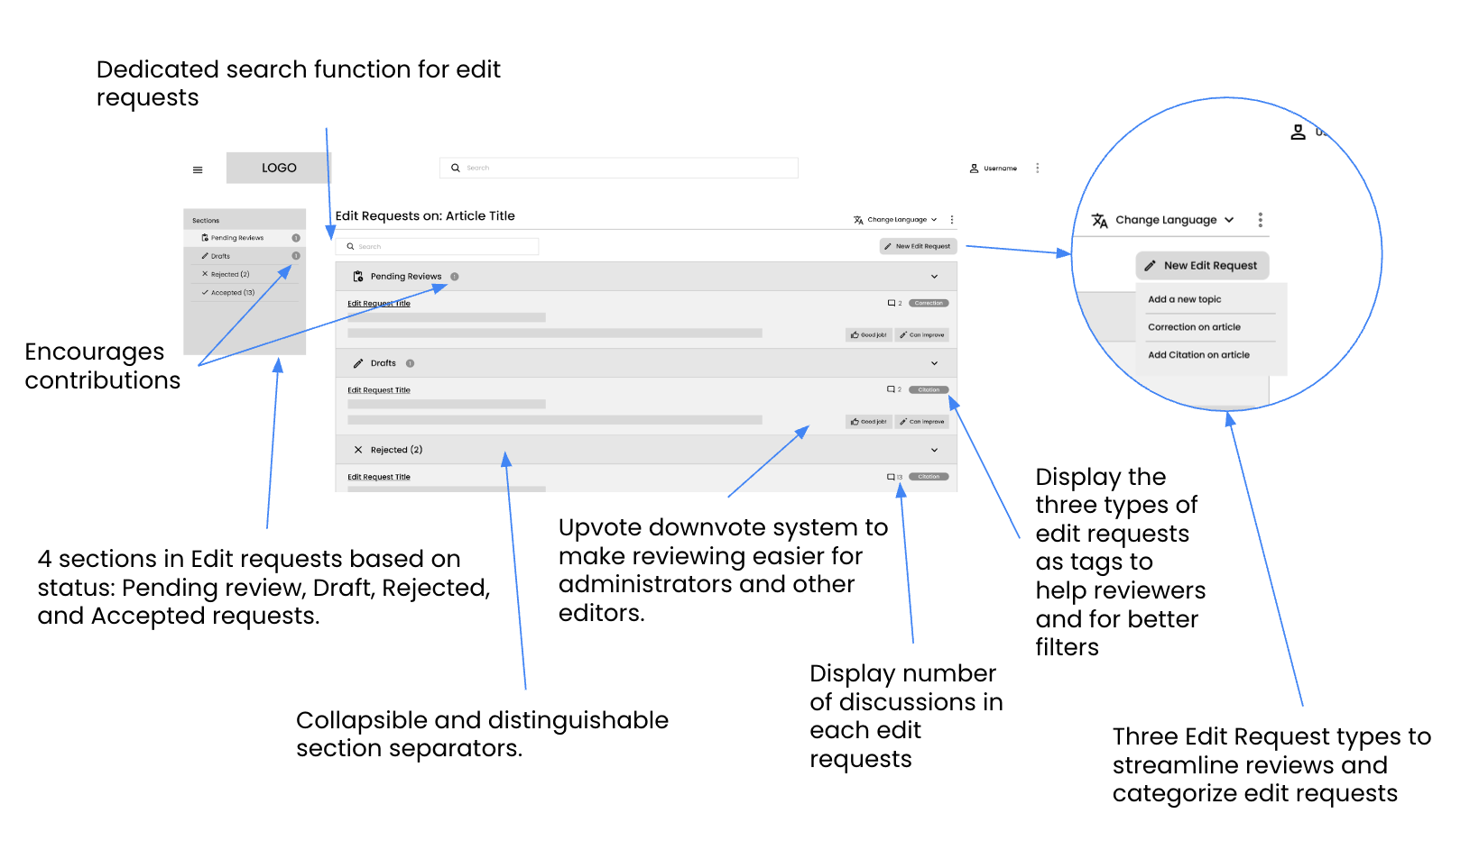Click New Edit Request button in the main panel
Image resolution: width=1479 pixels, height=850 pixels.
coord(917,246)
